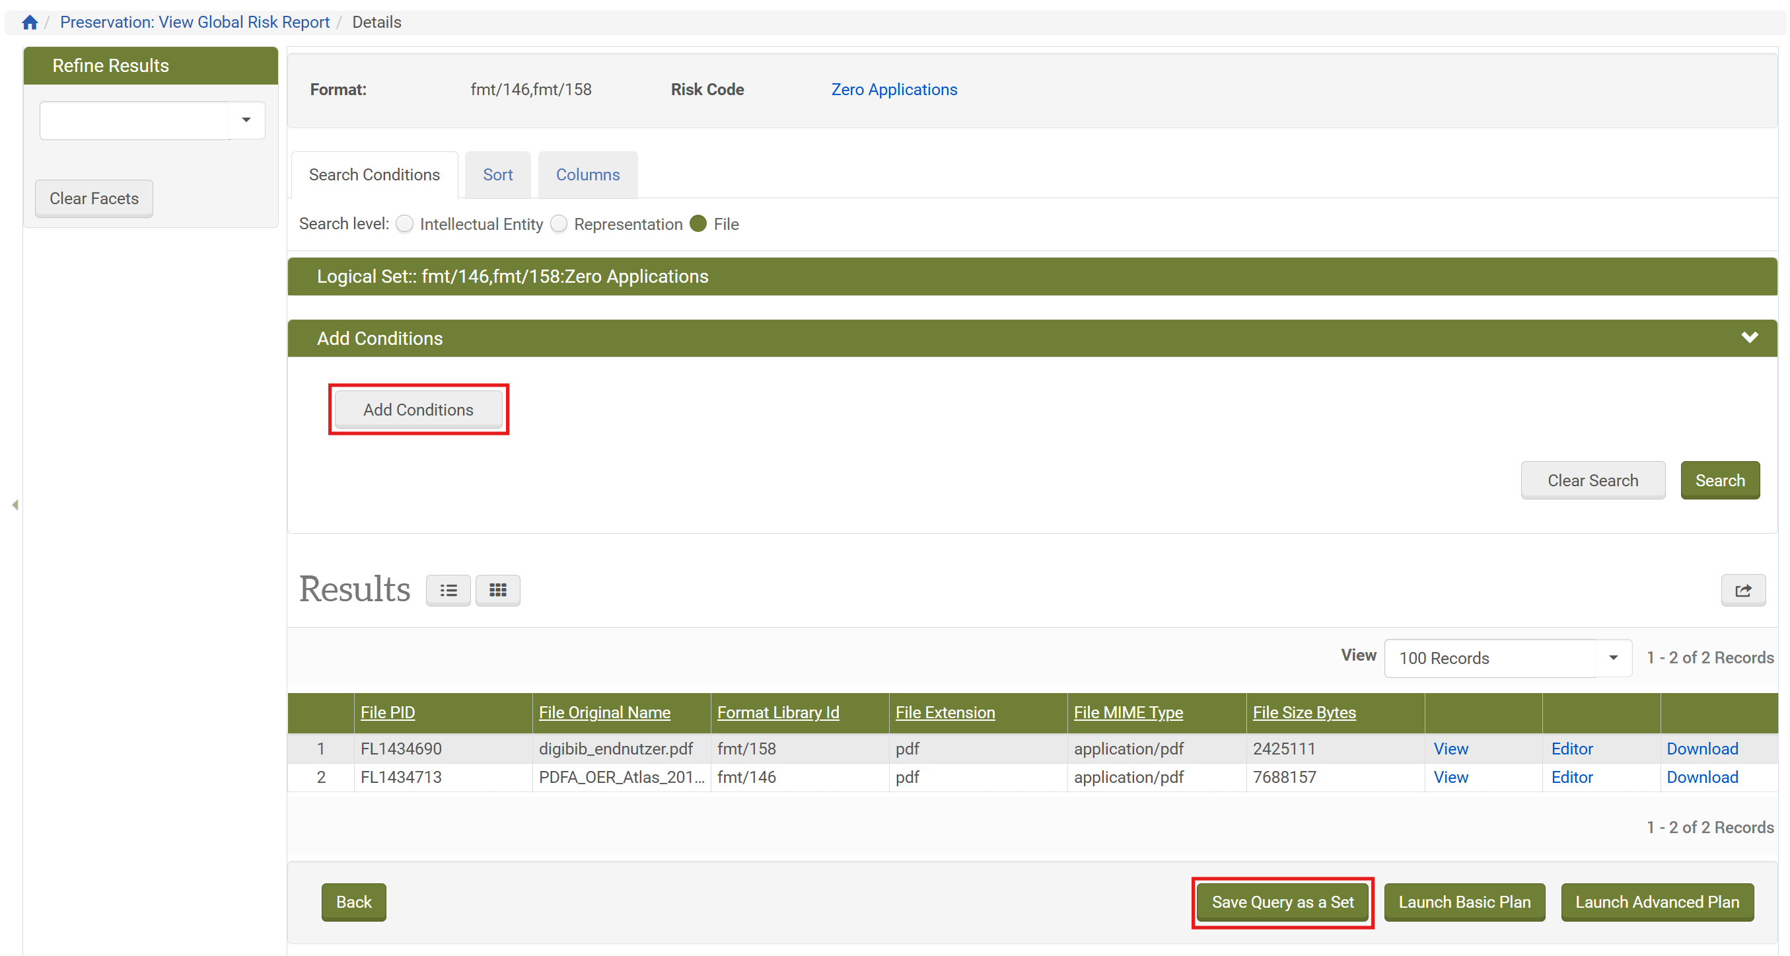Click the export results icon

pyautogui.click(x=1742, y=590)
